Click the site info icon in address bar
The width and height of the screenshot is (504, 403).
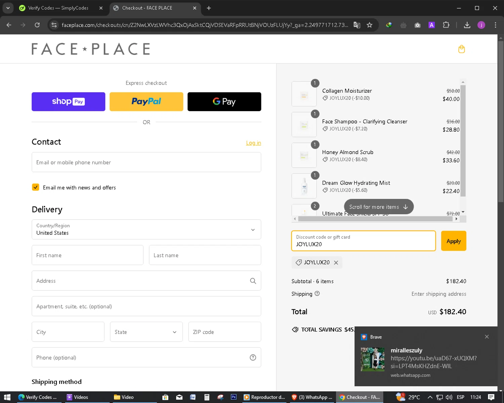54,25
